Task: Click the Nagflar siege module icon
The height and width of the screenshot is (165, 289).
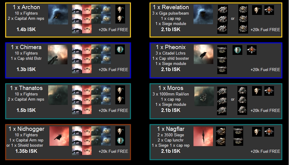Action: tap(269, 132)
